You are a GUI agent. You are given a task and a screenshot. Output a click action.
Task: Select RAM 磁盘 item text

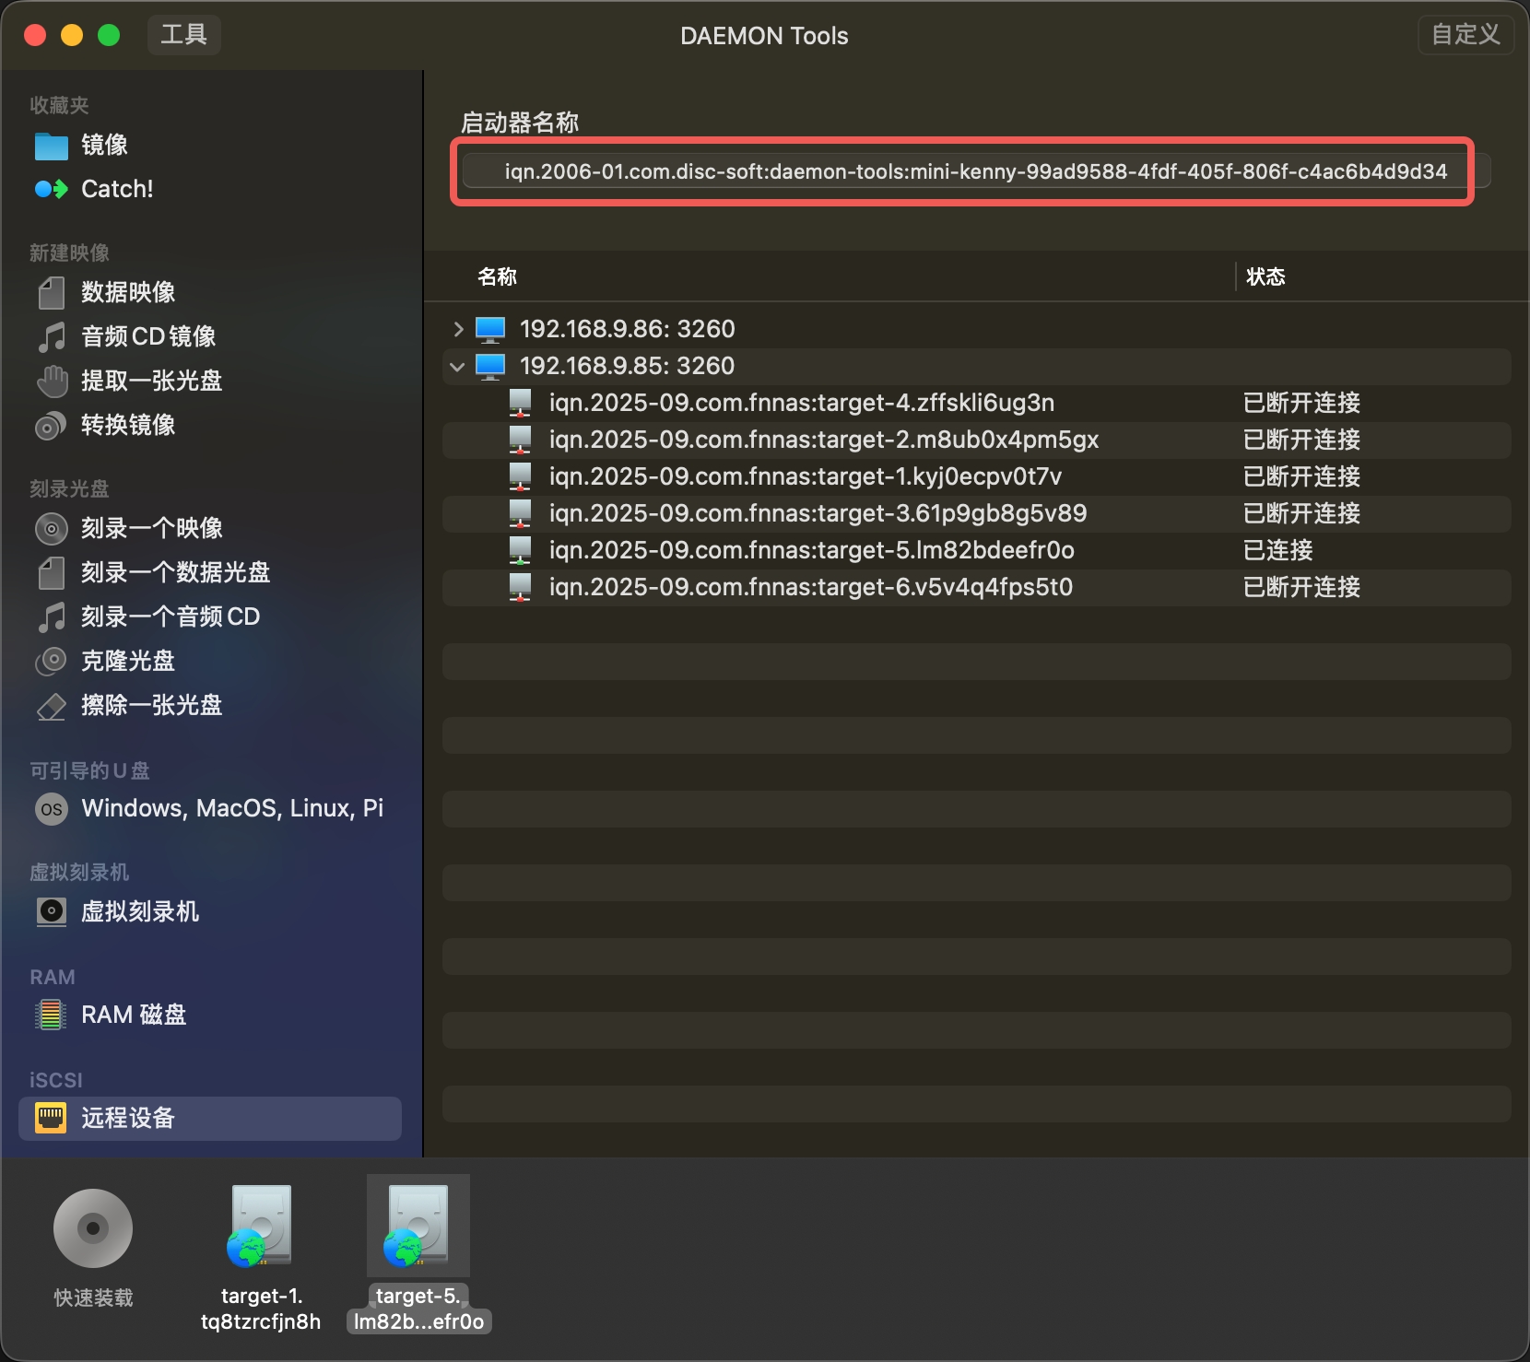tap(134, 1016)
